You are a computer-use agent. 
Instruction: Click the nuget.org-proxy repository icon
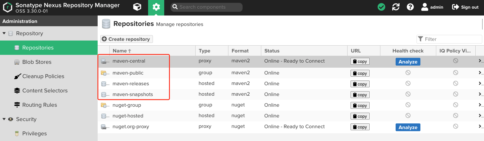pyautogui.click(x=104, y=127)
